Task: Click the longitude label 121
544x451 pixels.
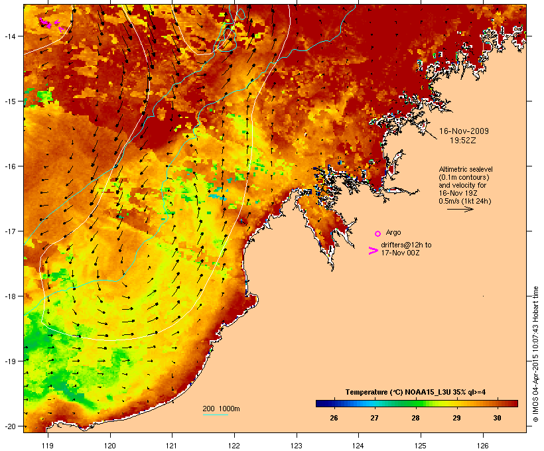Action: tap(172, 446)
